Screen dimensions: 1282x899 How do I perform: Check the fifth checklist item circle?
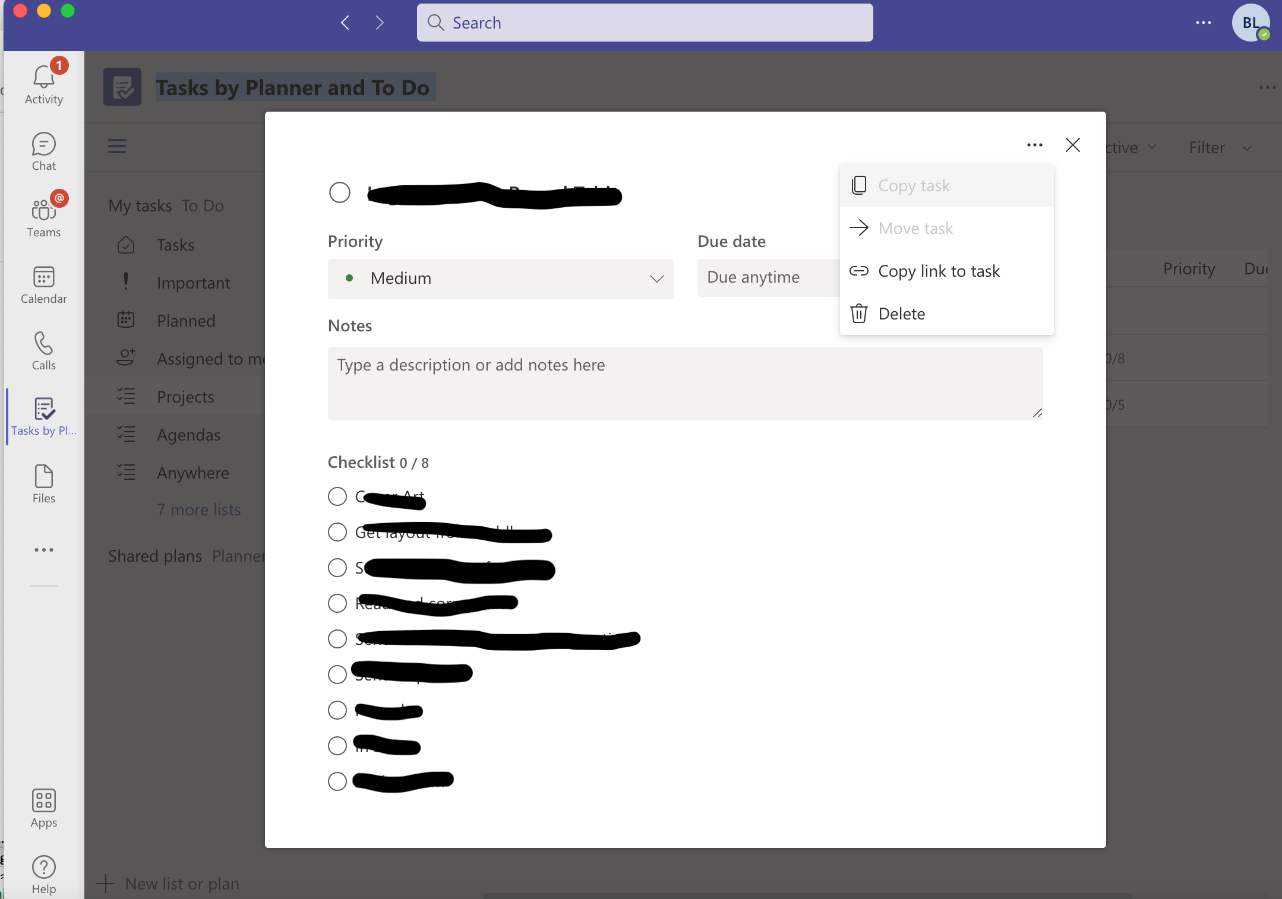coord(337,639)
